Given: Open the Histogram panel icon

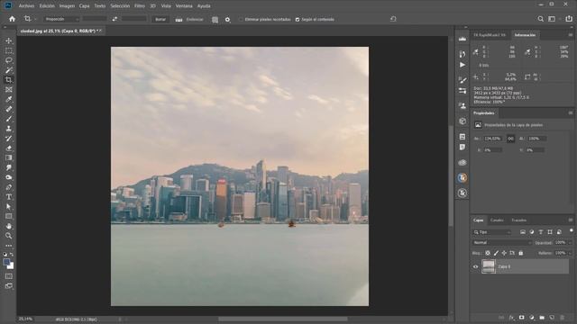Looking at the screenshot, I should pos(463,39).
